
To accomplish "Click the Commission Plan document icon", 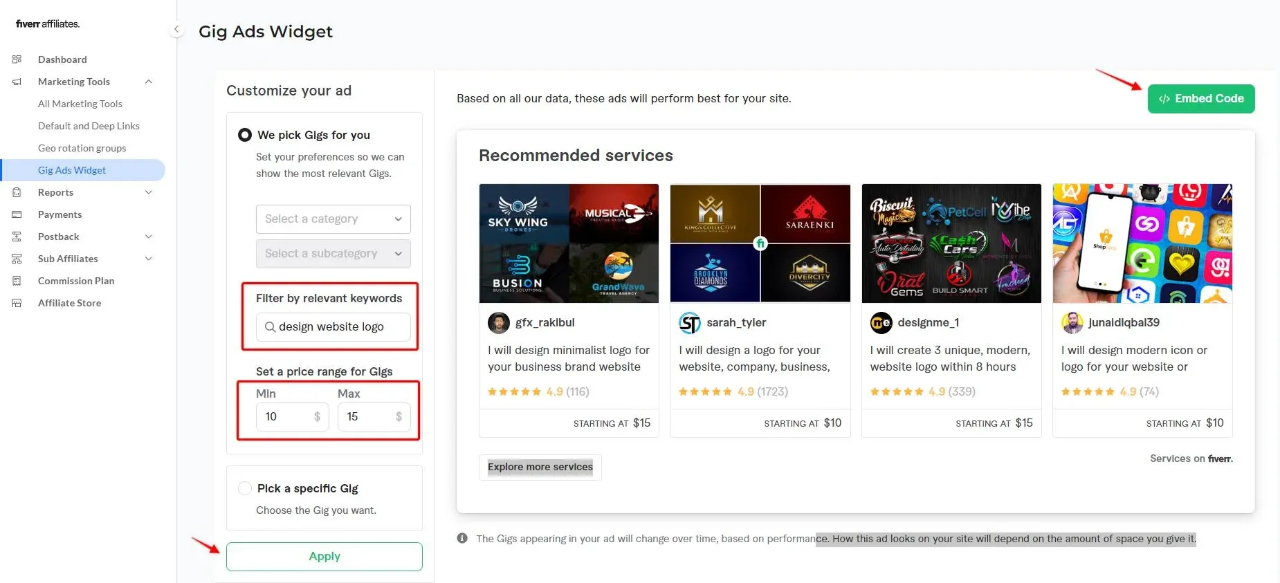I will click(x=17, y=281).
